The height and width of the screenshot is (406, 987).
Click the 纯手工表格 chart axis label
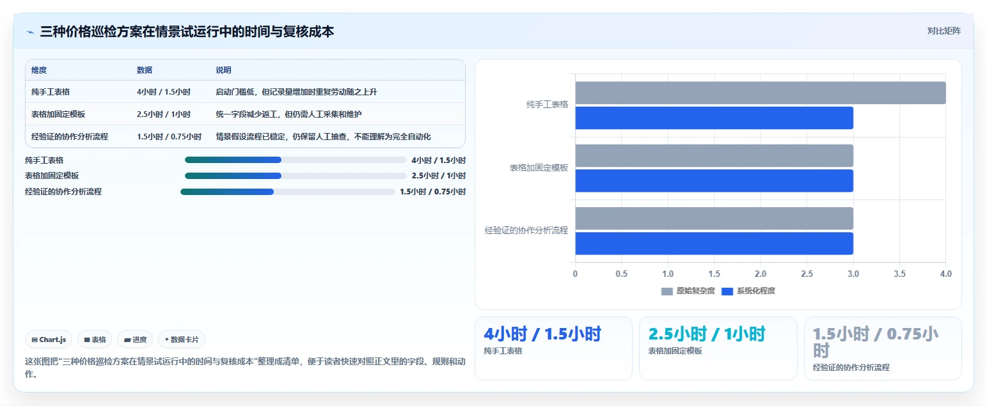tap(548, 105)
